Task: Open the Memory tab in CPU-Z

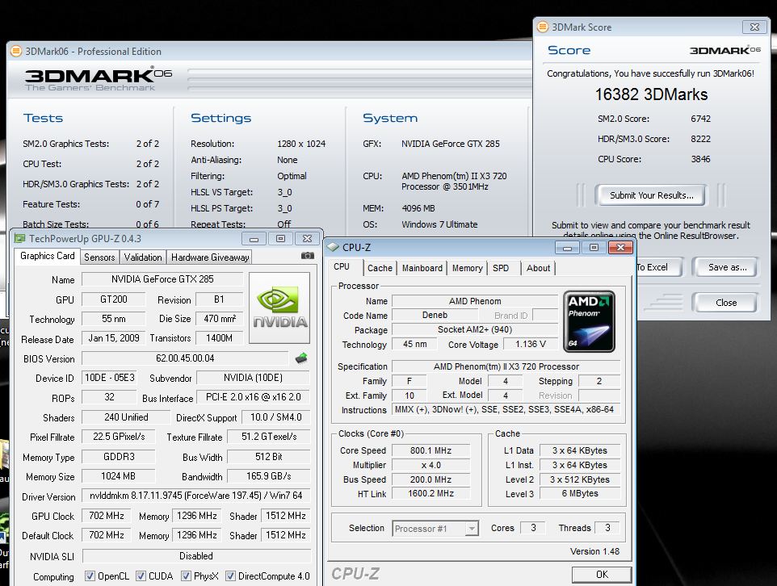Action: [468, 268]
